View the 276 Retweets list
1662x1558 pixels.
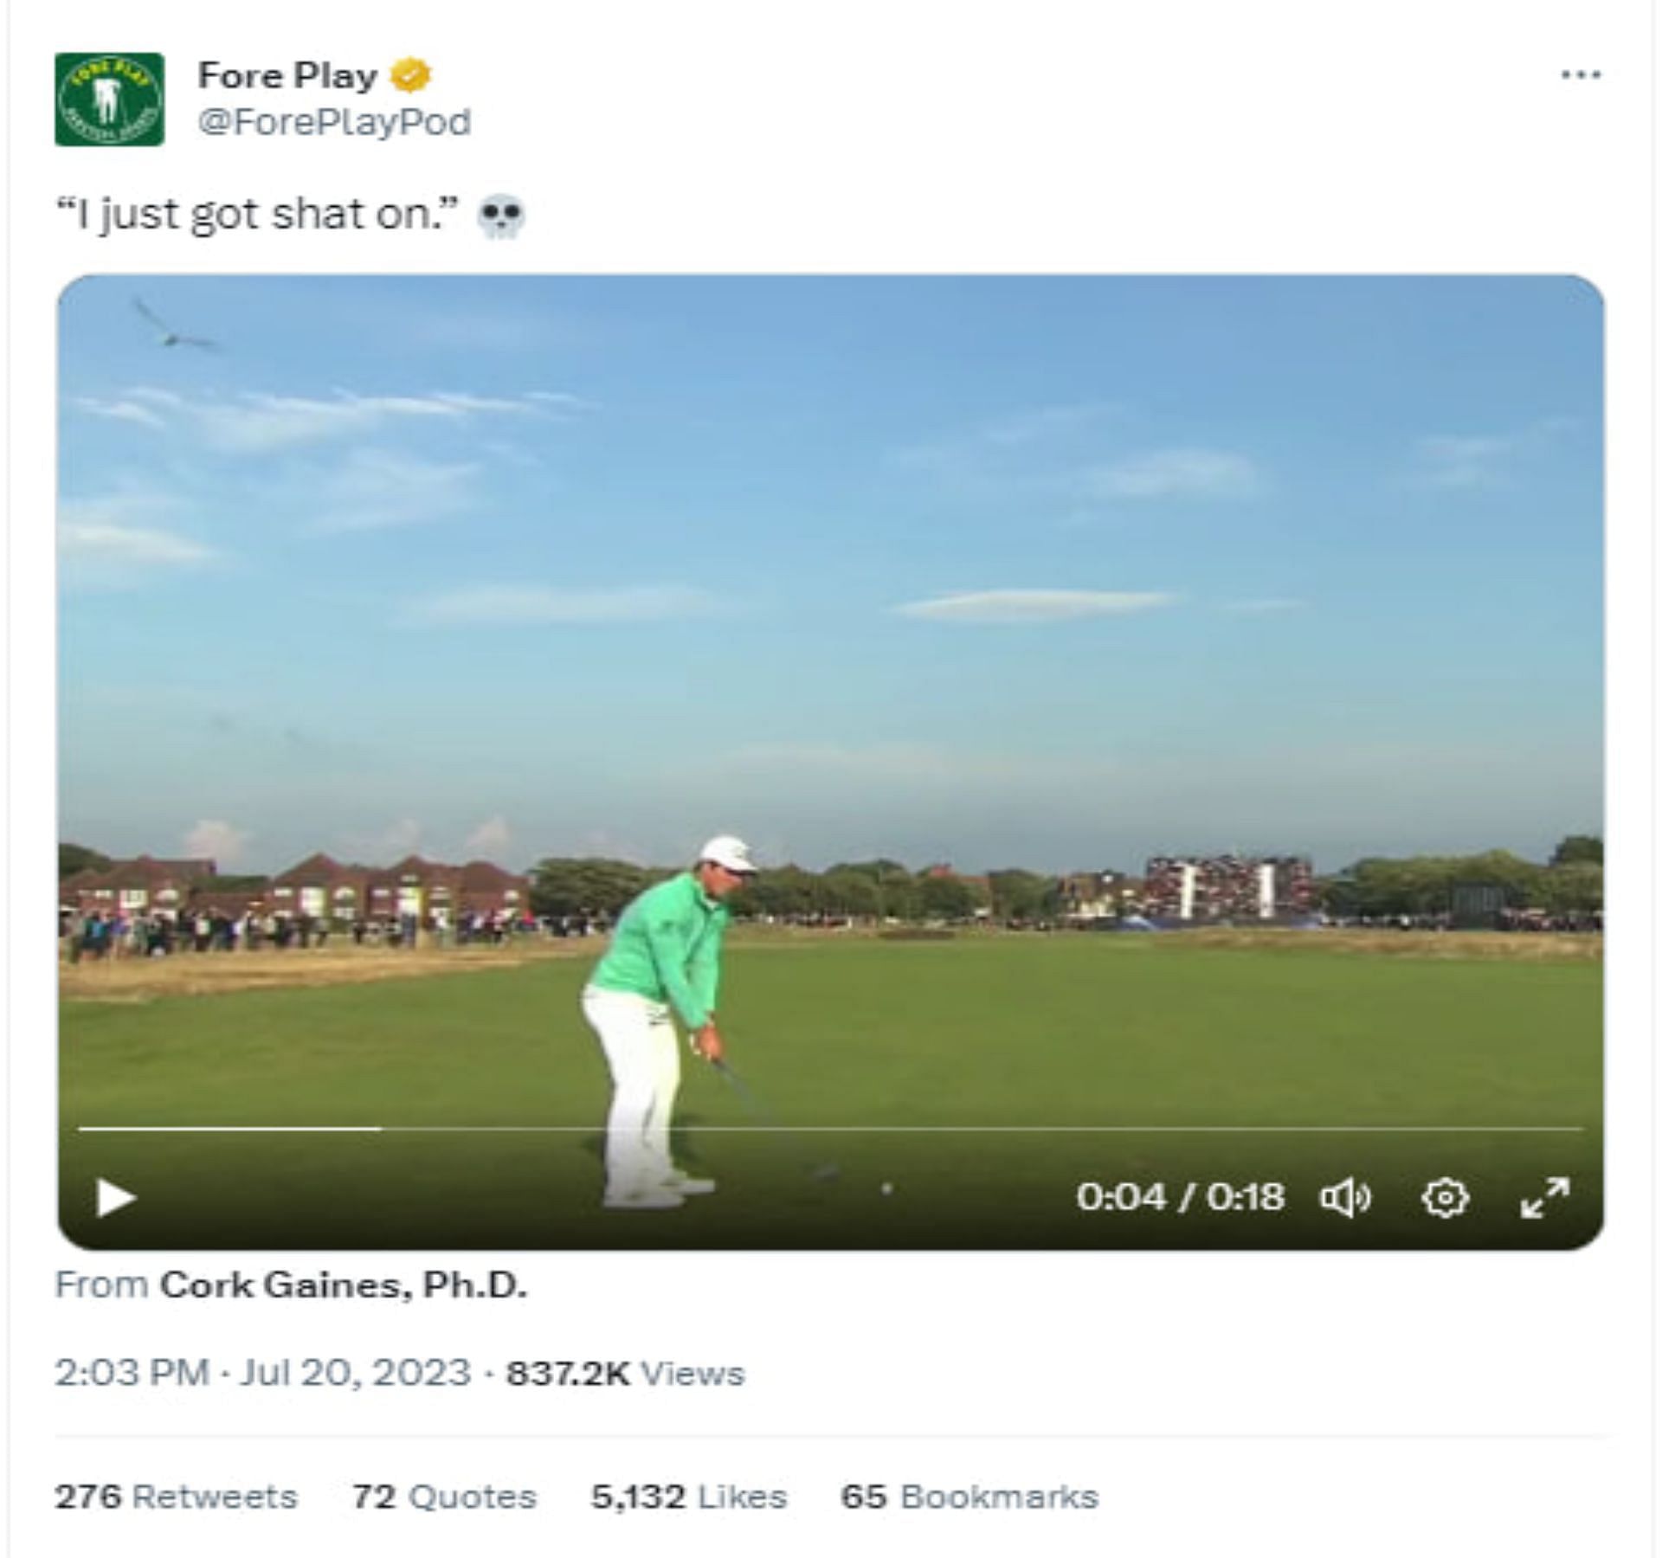(x=176, y=1497)
